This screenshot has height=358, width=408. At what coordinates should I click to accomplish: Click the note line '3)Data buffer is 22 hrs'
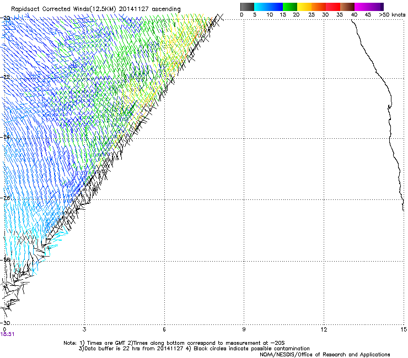194,349
